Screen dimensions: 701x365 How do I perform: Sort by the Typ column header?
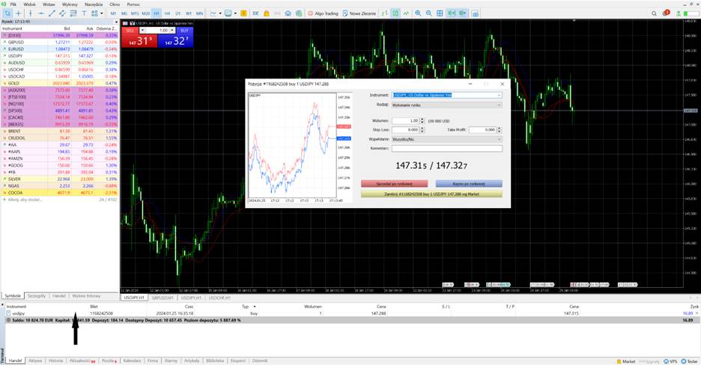tap(246, 307)
